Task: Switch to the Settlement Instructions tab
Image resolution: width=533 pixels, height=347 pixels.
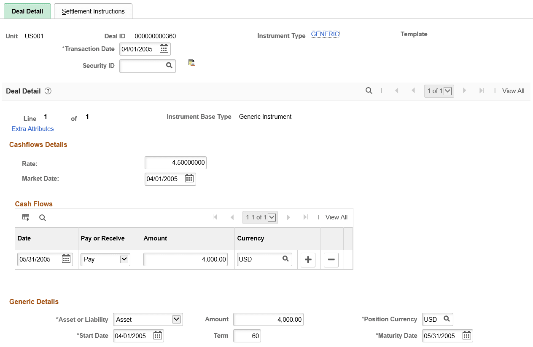Action: coord(93,11)
